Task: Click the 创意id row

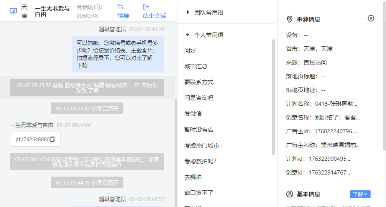Action: [318, 172]
